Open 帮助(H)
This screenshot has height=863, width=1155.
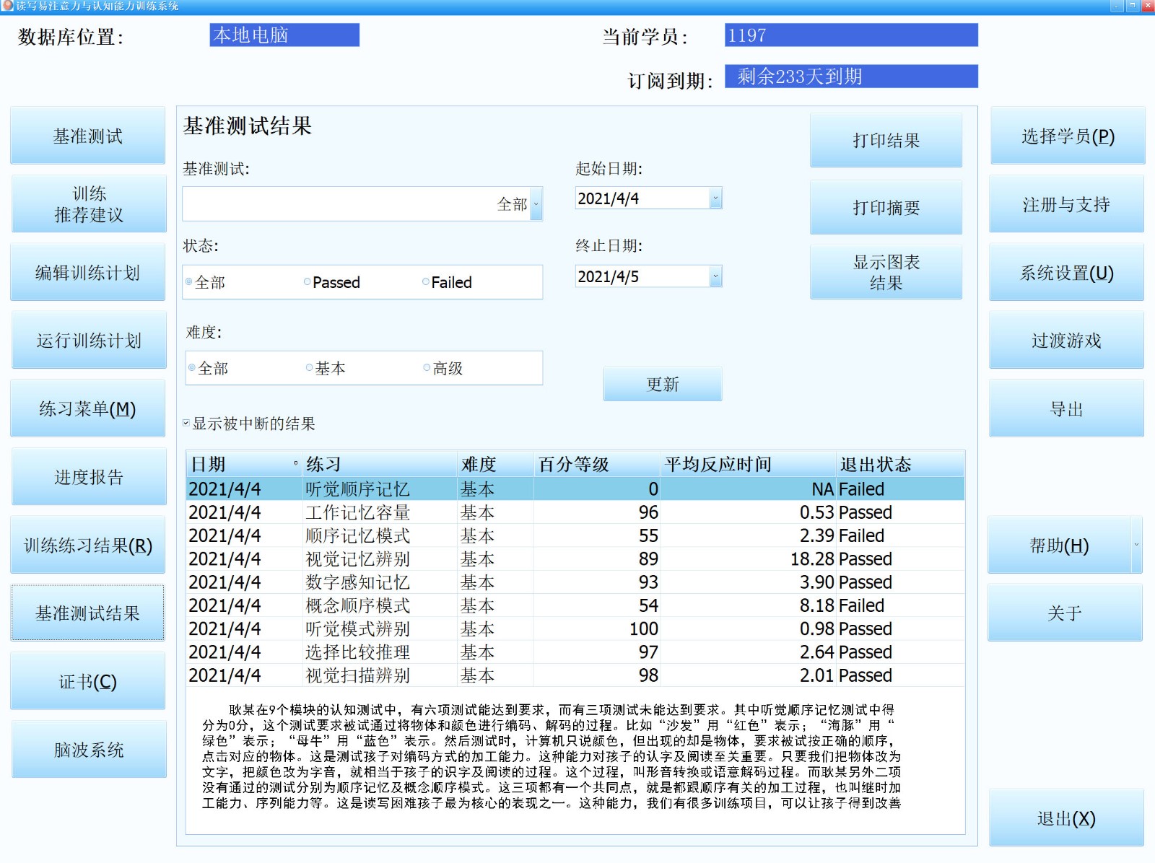coord(1059,545)
